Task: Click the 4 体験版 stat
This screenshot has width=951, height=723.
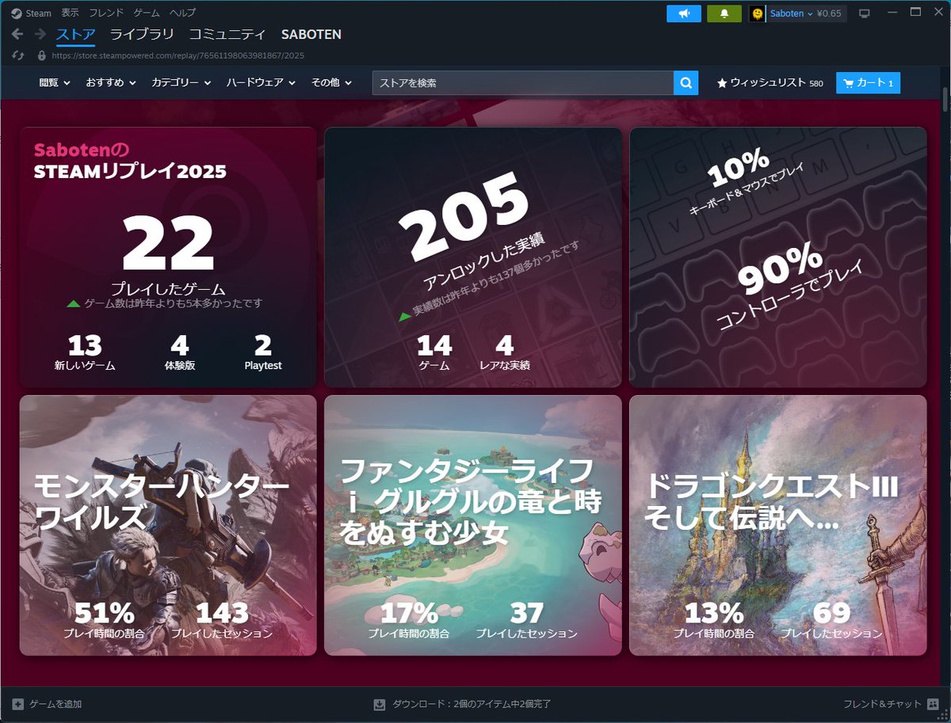Action: coord(179,352)
